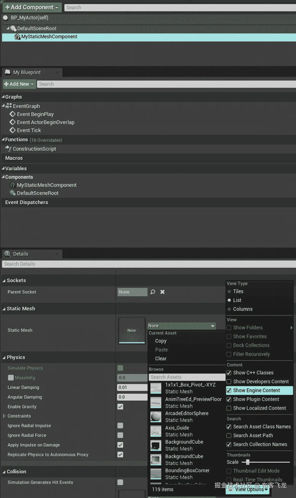Choose Copy in Current Asset menu

pos(161,341)
